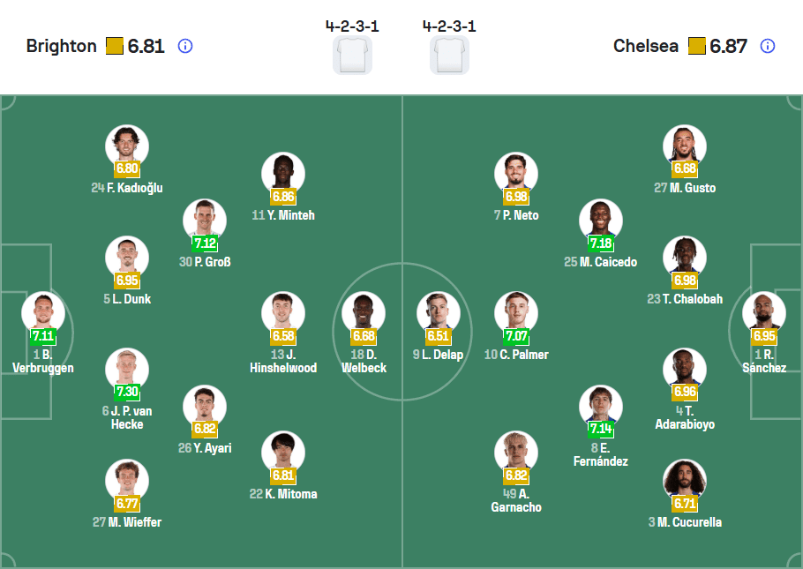Image resolution: width=803 pixels, height=569 pixels.
Task: Click D. Welbeck's player photo
Action: tap(364, 312)
